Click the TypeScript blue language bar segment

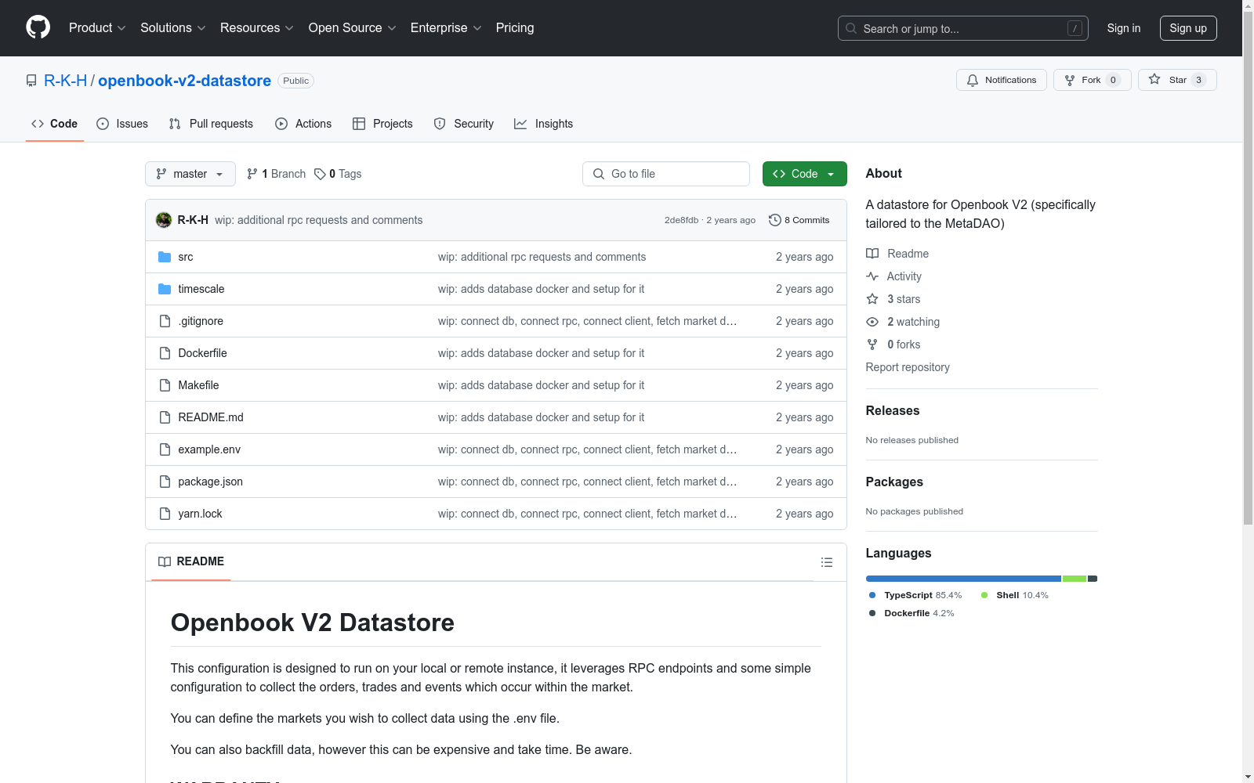coord(963,579)
